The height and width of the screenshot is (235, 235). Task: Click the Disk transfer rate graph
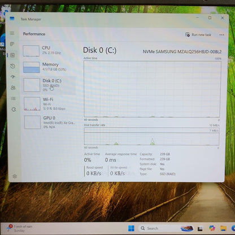coord(151,137)
